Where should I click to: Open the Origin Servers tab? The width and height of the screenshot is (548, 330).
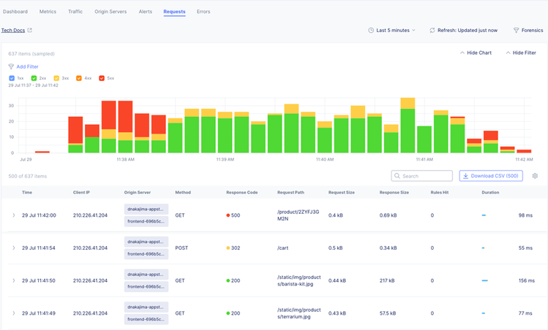pos(110,12)
